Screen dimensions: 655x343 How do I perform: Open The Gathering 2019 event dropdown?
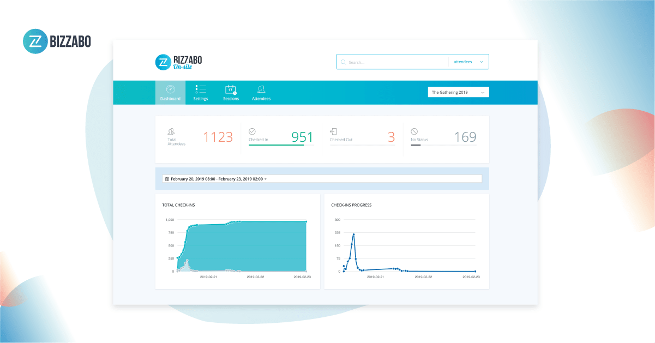[x=458, y=93]
